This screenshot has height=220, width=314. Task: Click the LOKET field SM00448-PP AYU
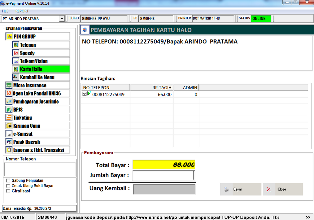[104, 18]
